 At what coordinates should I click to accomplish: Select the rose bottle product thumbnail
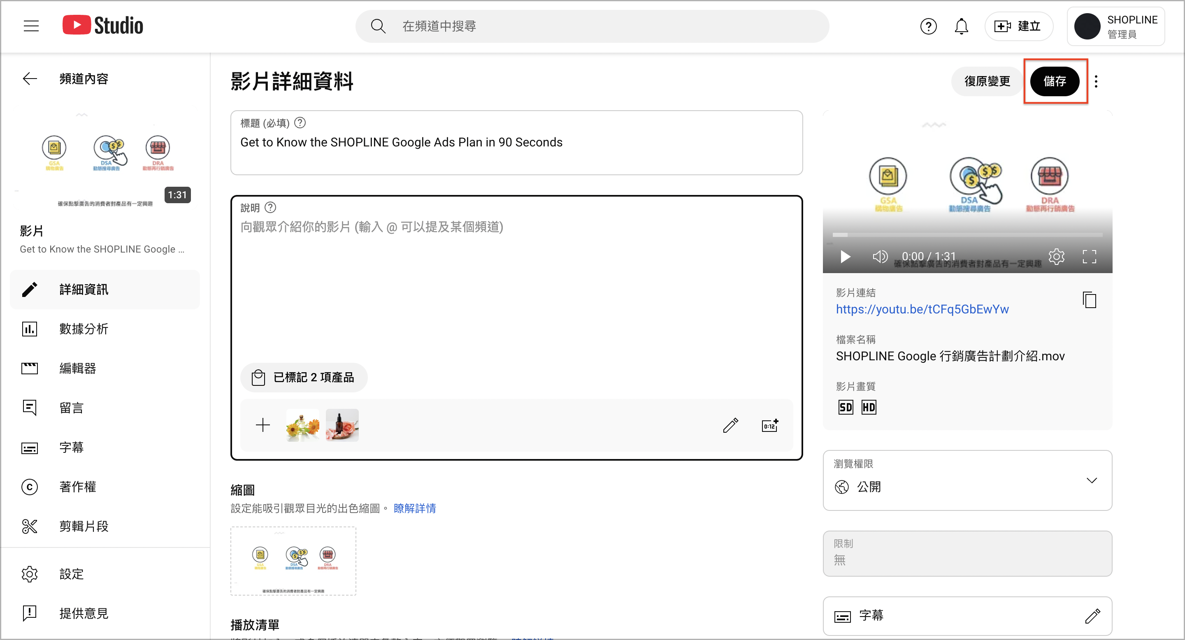(x=342, y=425)
